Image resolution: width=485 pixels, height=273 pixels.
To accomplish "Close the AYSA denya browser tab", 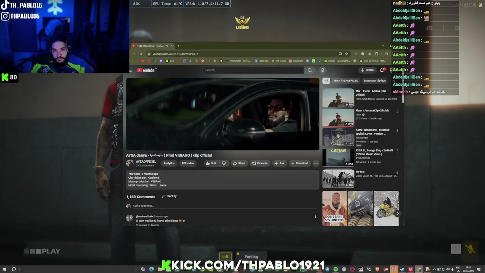I will [x=171, y=46].
